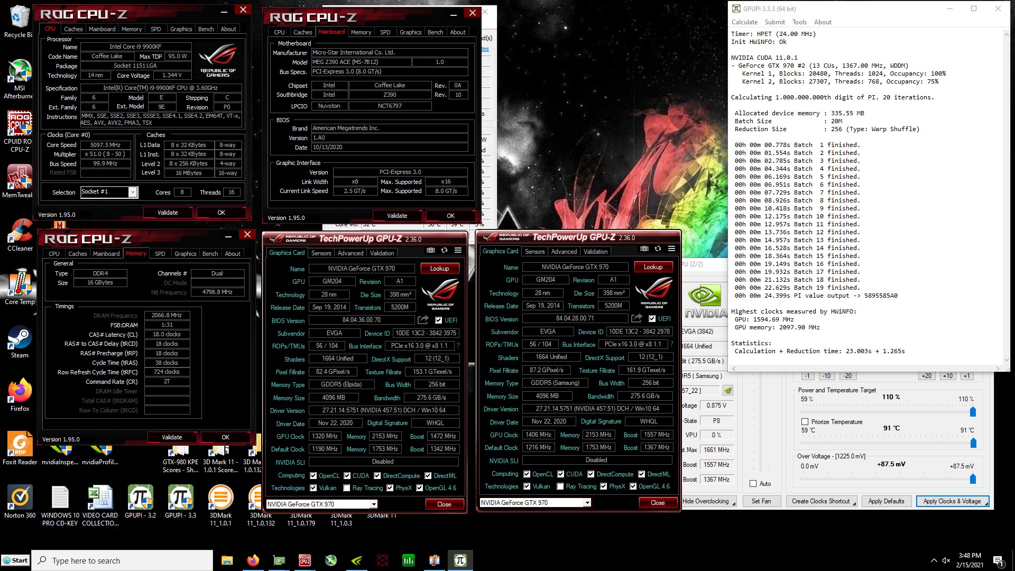Click Set Fan button

point(761,501)
